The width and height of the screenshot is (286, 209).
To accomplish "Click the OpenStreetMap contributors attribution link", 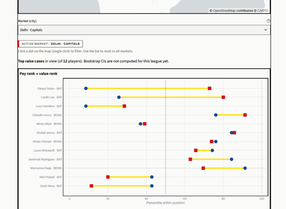I will (233, 11).
